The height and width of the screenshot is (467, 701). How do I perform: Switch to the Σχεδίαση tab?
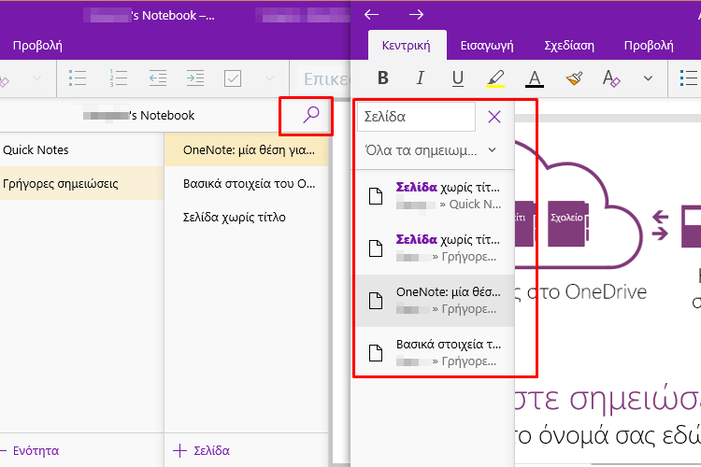coord(569,45)
